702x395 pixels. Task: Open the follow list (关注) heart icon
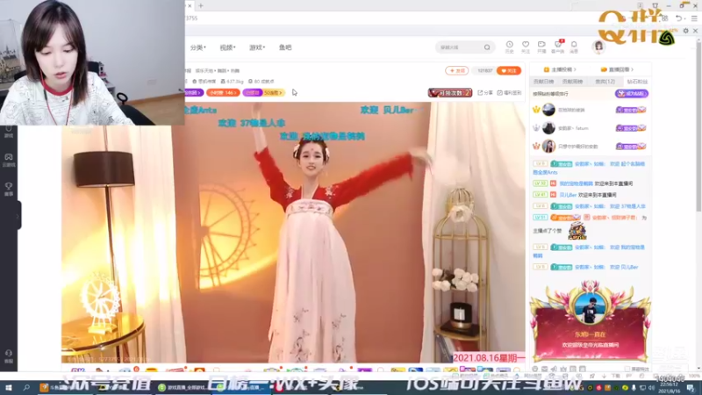coord(526,45)
